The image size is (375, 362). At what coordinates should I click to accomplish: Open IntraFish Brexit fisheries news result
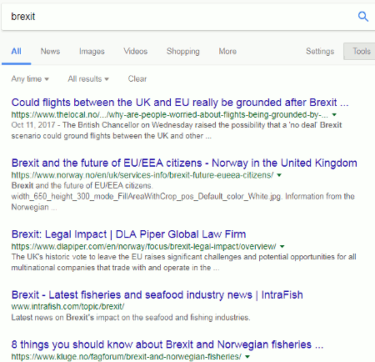(x=157, y=295)
